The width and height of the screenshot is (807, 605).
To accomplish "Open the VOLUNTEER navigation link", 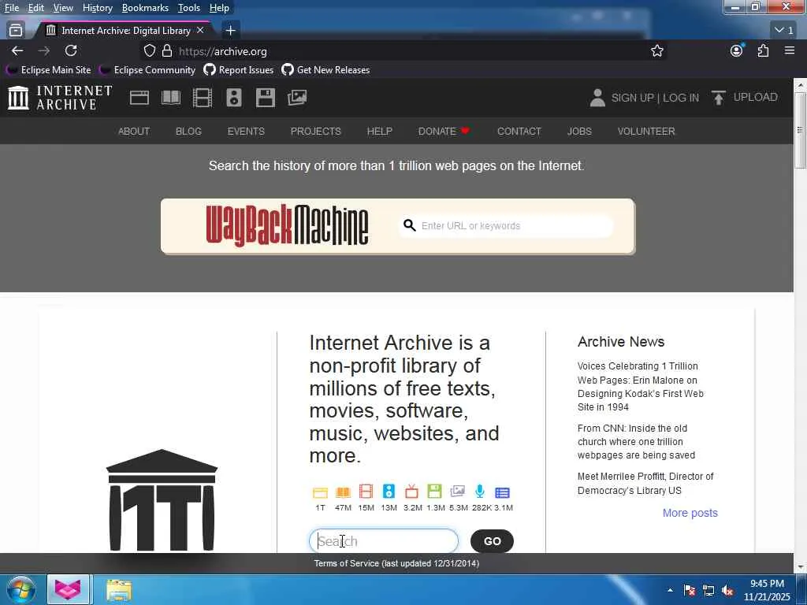I will 646,132.
